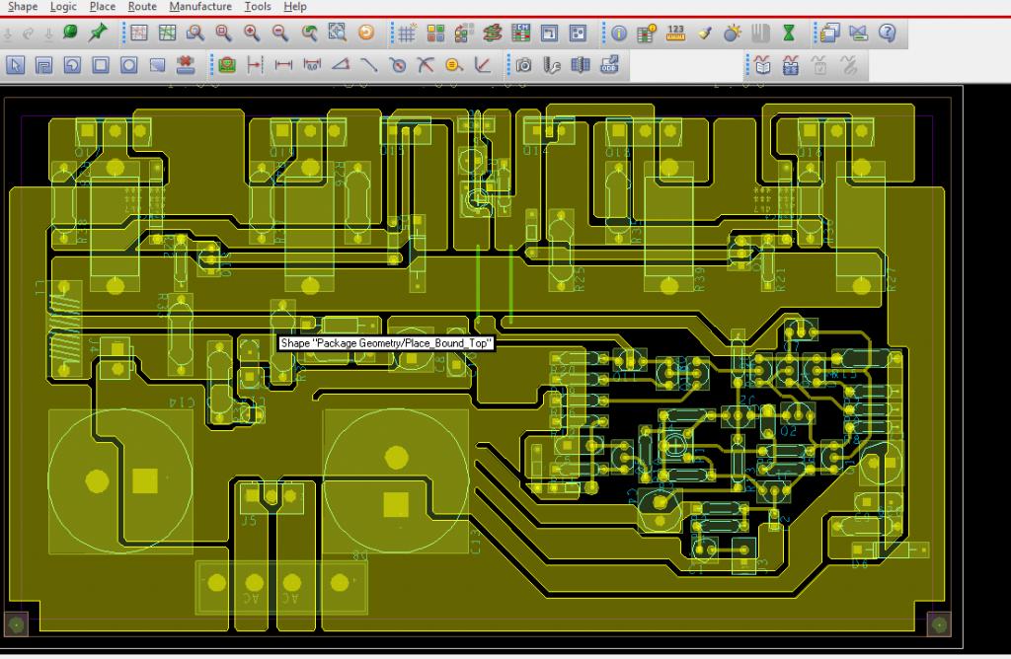This screenshot has height=659, width=1011.
Task: Click the blue framed window icon
Action: pos(549,33)
